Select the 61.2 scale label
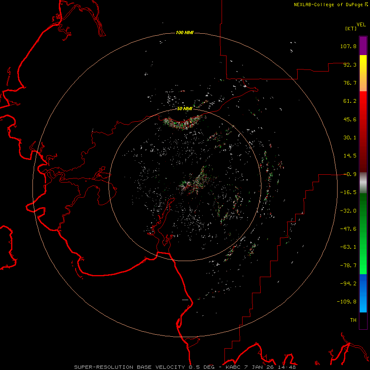This screenshot has height=370, width=370. click(x=350, y=101)
